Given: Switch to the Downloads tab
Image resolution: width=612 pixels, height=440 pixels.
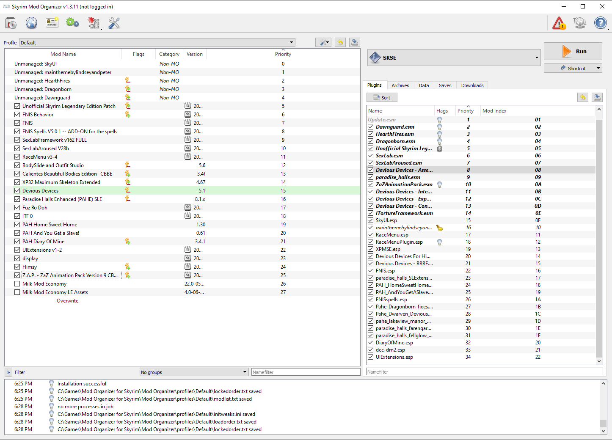Looking at the screenshot, I should pos(472,85).
